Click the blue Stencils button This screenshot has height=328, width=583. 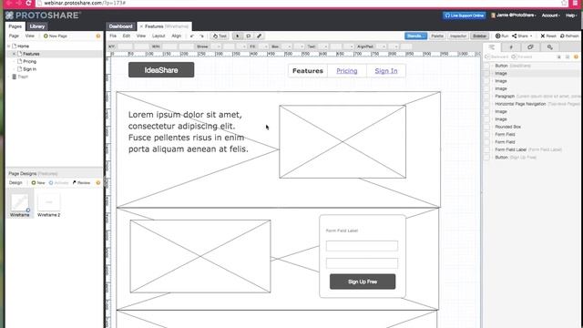(x=415, y=36)
